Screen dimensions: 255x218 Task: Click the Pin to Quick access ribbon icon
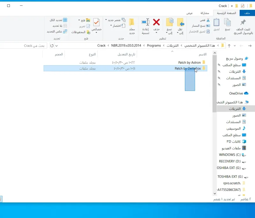(243, 22)
